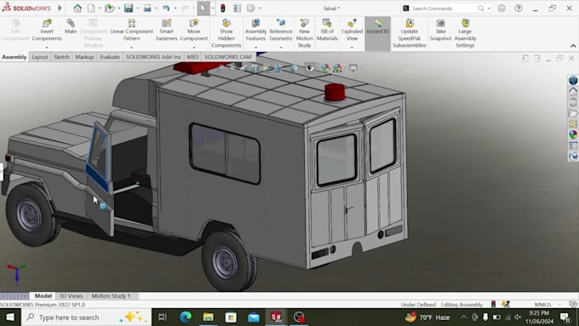This screenshot has height=326, width=579.
Task: Click Show Hidden Components
Action: point(226,33)
